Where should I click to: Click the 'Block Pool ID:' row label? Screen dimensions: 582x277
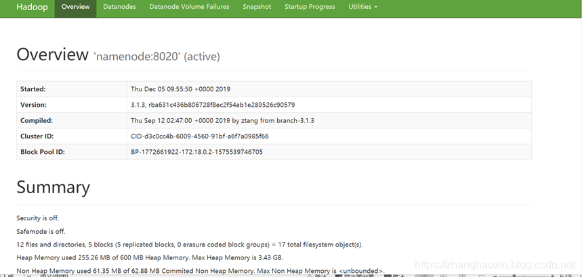(x=43, y=152)
